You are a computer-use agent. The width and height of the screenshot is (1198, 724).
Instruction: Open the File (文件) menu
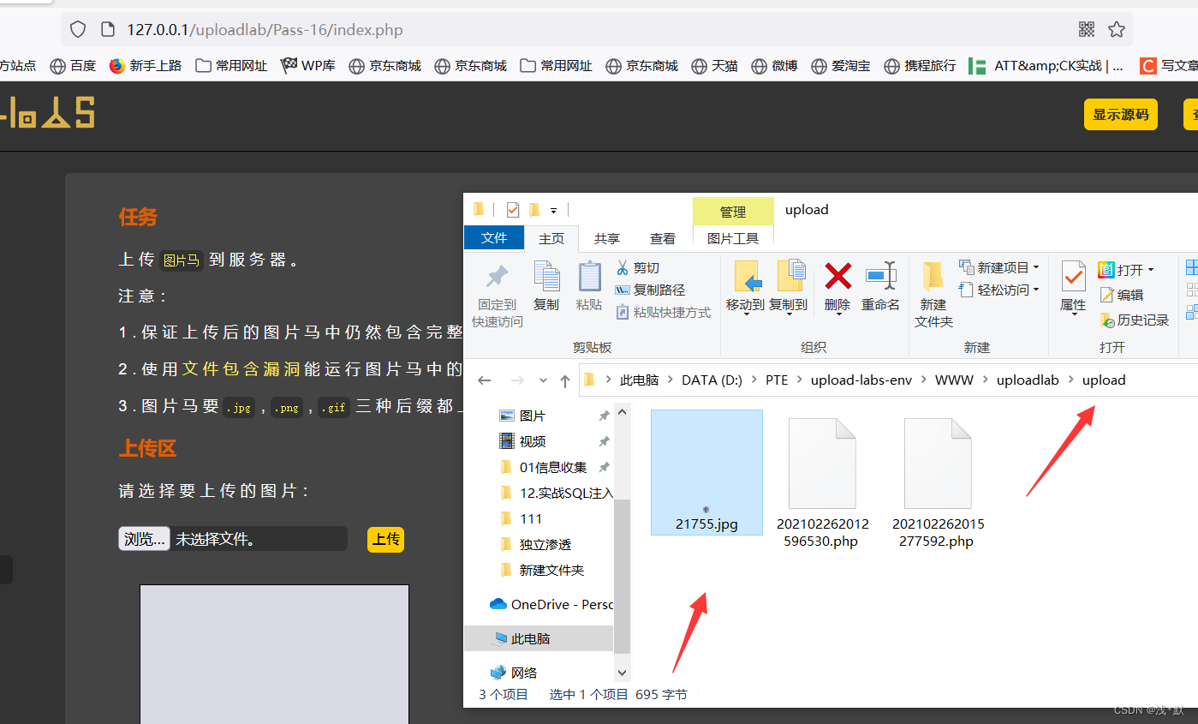494,238
